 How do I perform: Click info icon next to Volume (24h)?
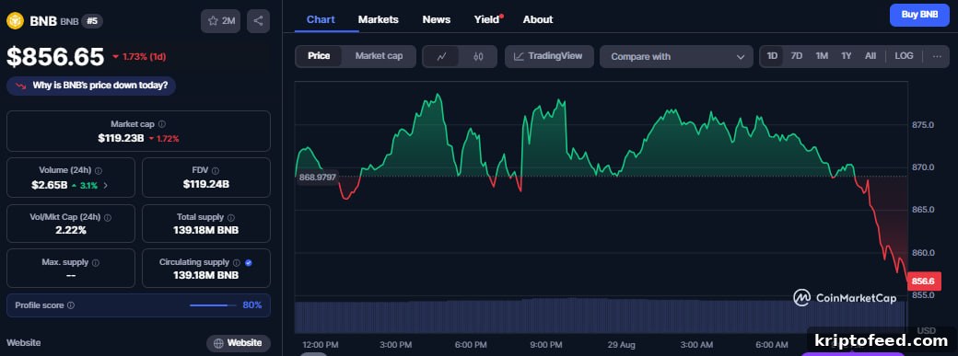coord(99,171)
